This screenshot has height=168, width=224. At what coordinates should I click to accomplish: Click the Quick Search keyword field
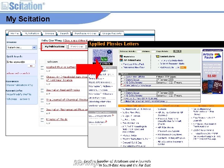[21, 62]
